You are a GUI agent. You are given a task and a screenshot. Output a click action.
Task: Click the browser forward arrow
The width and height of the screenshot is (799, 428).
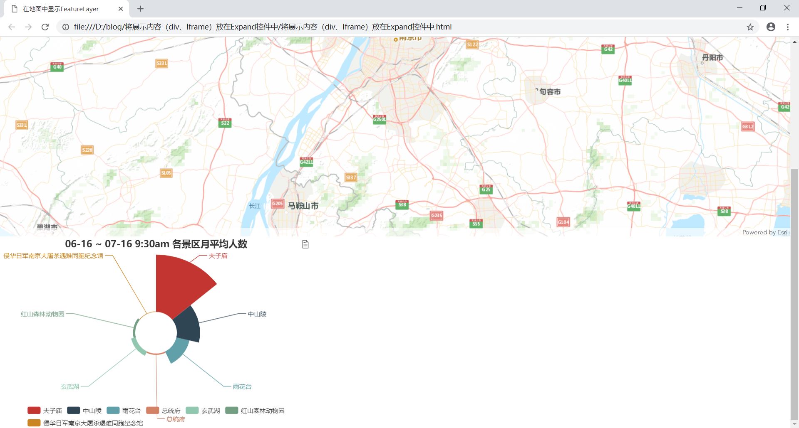tap(28, 27)
